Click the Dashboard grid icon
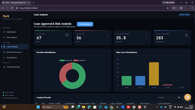The width and height of the screenshot is (195, 110). click(x=4, y=32)
